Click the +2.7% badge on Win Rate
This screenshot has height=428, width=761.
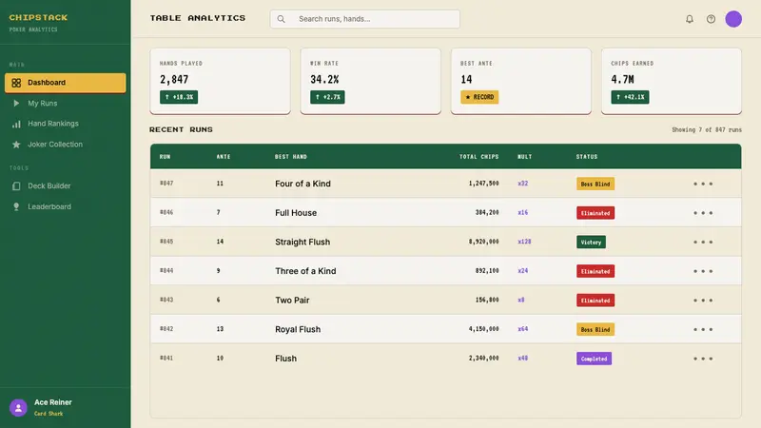coord(327,97)
